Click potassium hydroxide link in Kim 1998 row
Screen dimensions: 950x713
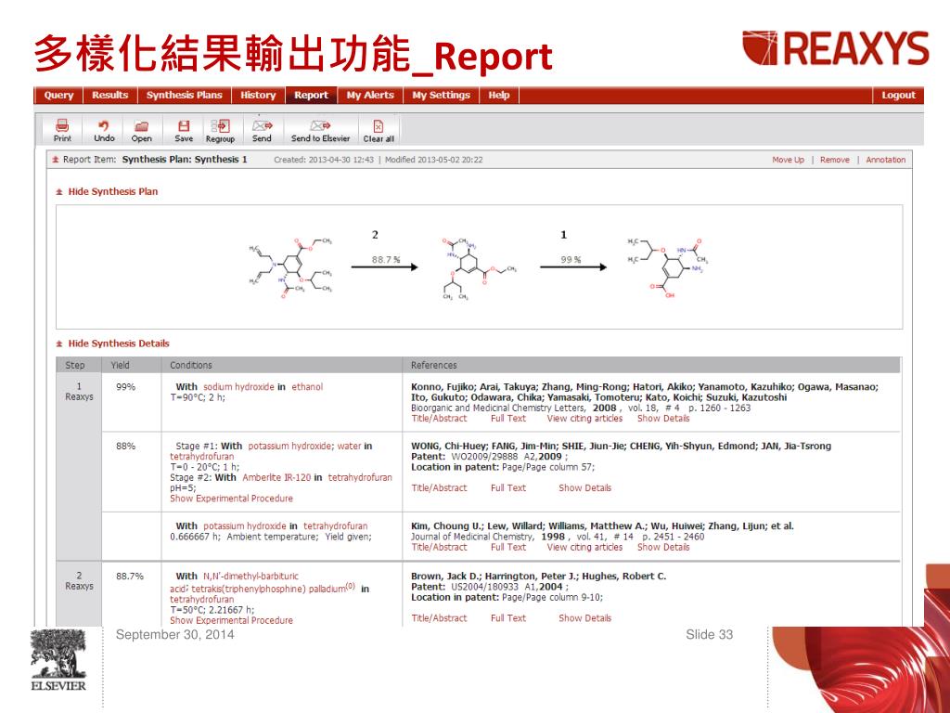click(x=245, y=526)
